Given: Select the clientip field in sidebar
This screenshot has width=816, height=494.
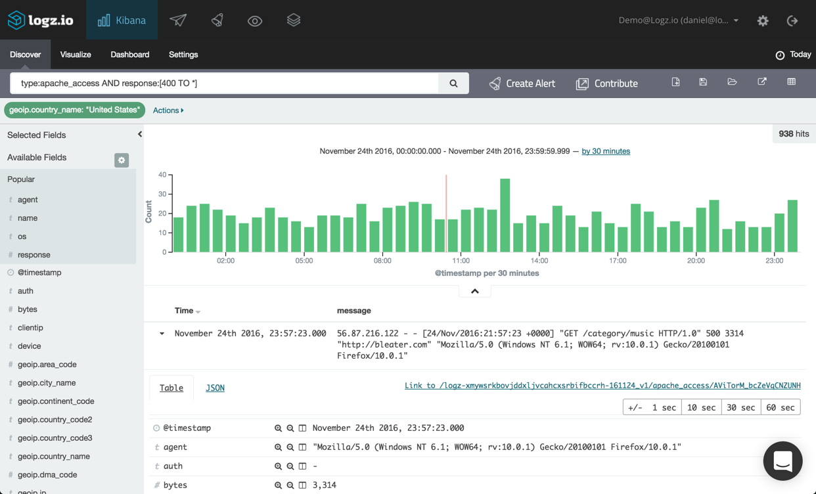Looking at the screenshot, I should (30, 328).
